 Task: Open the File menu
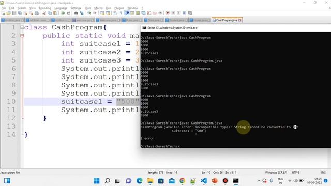click(x=4, y=8)
